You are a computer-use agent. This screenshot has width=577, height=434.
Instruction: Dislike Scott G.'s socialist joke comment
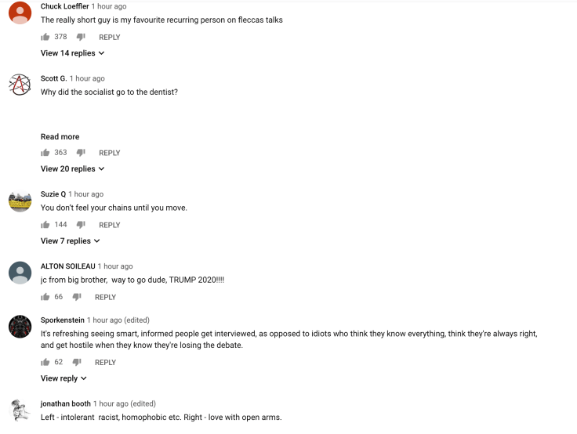[x=81, y=153]
